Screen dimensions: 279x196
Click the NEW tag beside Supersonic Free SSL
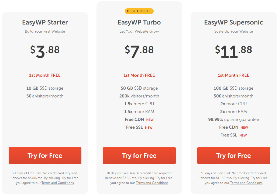coord(243,135)
